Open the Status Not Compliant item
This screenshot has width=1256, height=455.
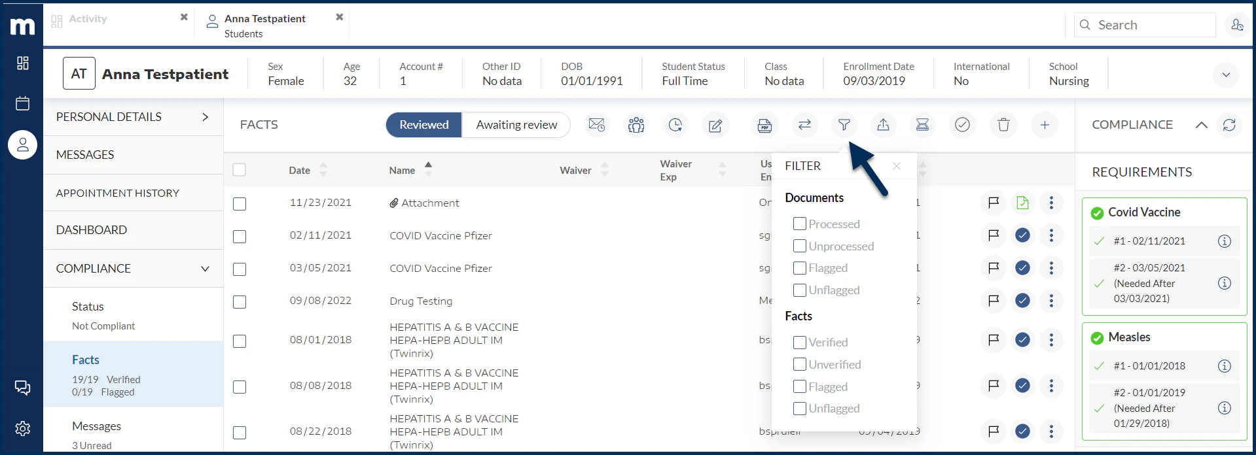pos(133,315)
